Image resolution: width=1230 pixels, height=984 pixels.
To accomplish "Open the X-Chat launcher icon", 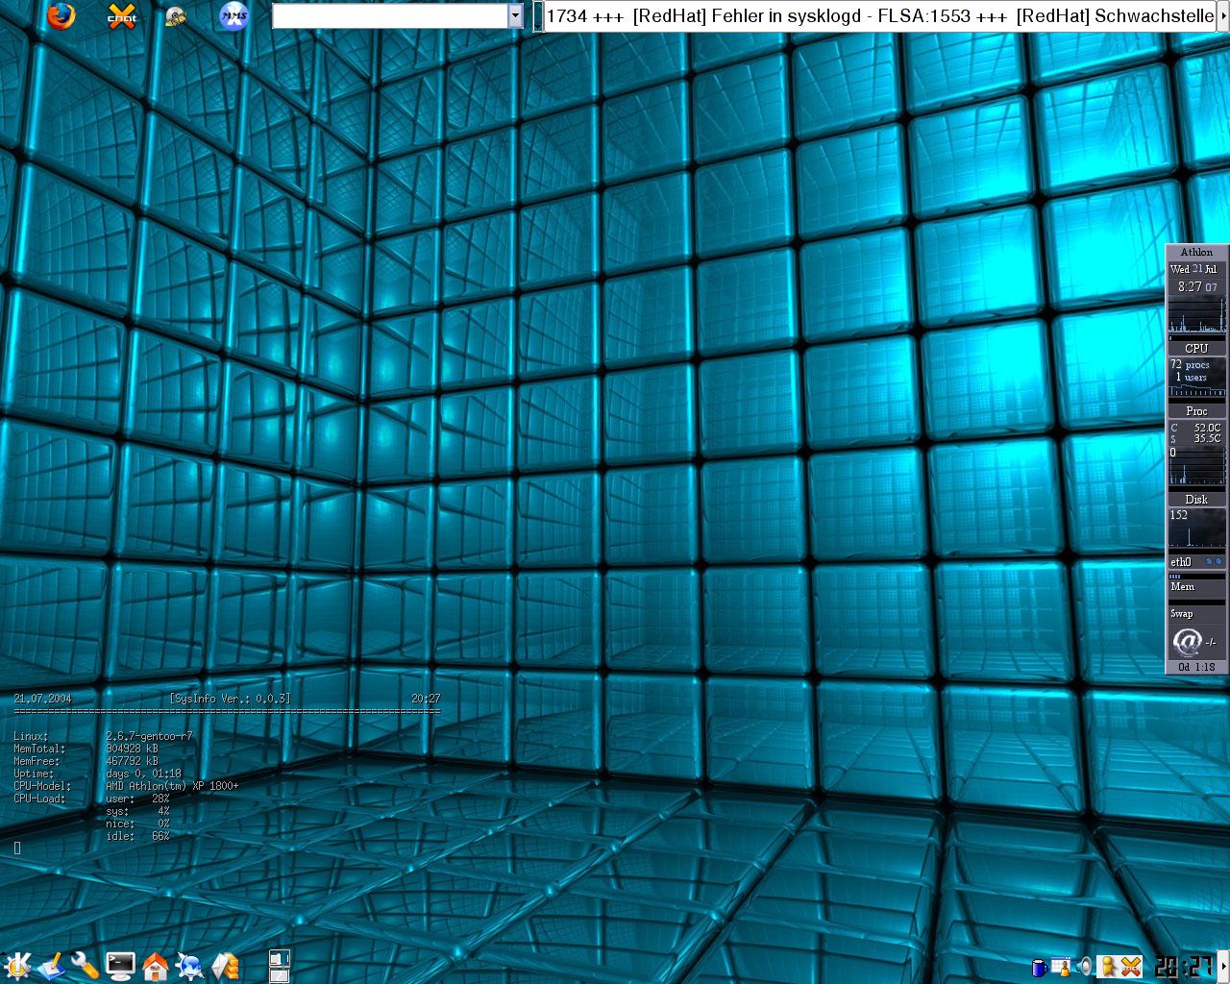I will (121, 16).
